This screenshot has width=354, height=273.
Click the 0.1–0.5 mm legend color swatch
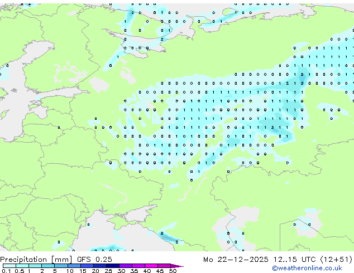9,266
